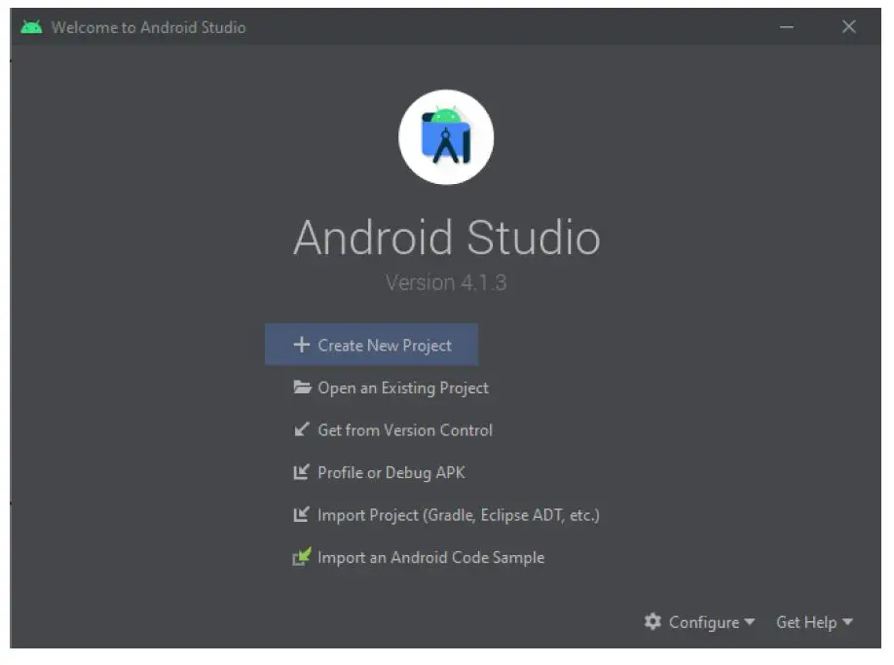Select Get from Version Control
Image resolution: width=894 pixels, height=665 pixels.
(392, 429)
